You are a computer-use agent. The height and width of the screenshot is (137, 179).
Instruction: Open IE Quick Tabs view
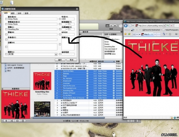(x=134, y=34)
